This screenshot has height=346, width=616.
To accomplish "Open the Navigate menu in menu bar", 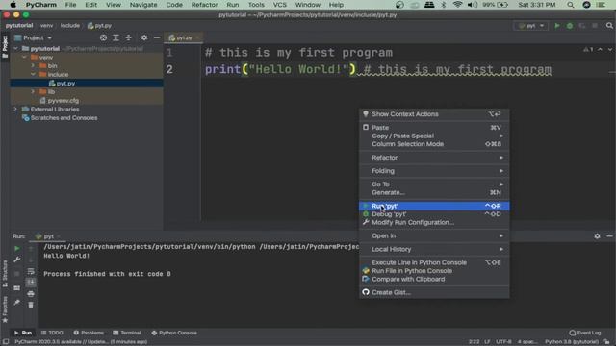I will 143,5.
